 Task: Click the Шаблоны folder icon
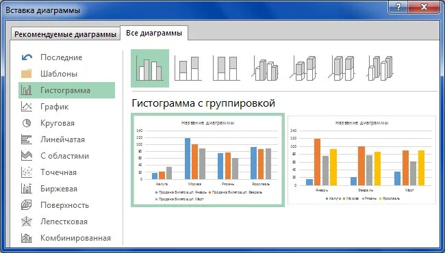[27, 74]
